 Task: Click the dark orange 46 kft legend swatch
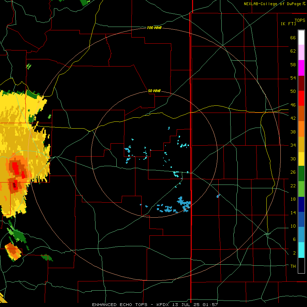301,113
